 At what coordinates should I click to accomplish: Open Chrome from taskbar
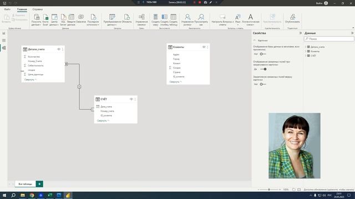[32, 195]
